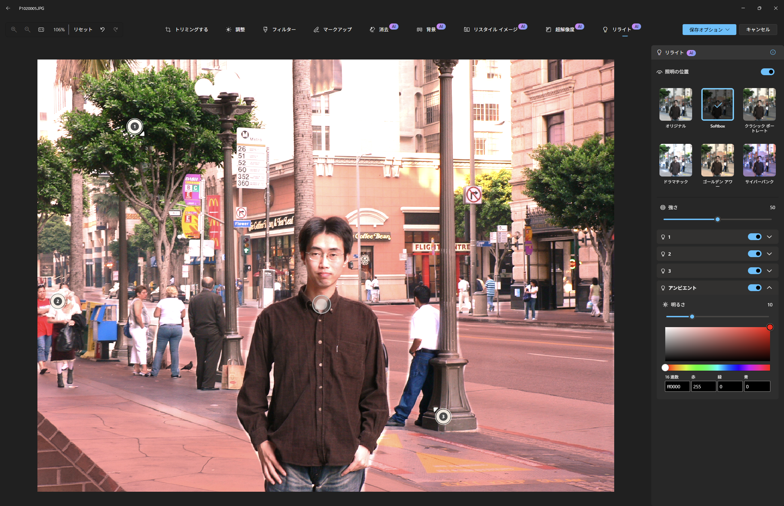Turn off the アンビエント light toggle
The width and height of the screenshot is (784, 506).
pos(754,288)
